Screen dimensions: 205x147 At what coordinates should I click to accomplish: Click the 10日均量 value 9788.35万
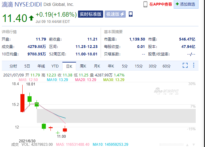pyautogui.click(x=37, y=54)
